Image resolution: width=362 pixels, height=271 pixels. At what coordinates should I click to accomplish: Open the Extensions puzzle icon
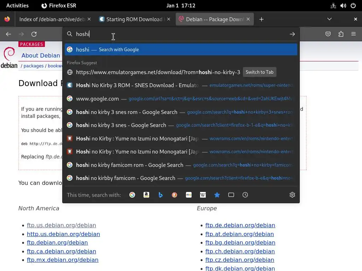(x=341, y=34)
